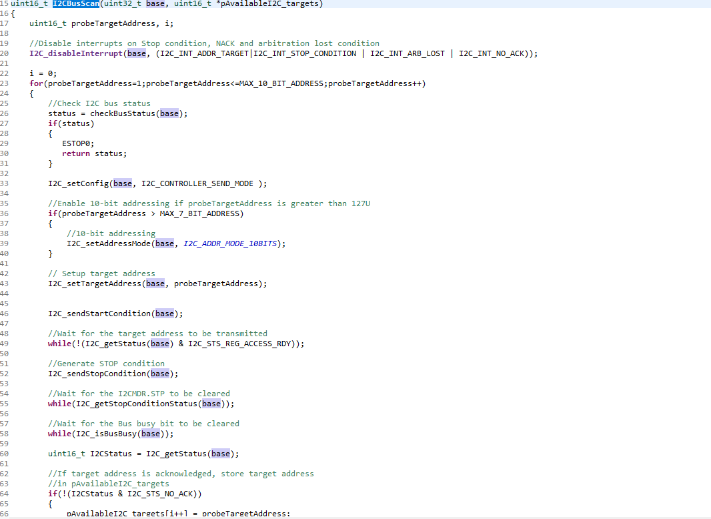Click I2C_setConfig on line 33
The image size is (711, 519).
(79, 183)
